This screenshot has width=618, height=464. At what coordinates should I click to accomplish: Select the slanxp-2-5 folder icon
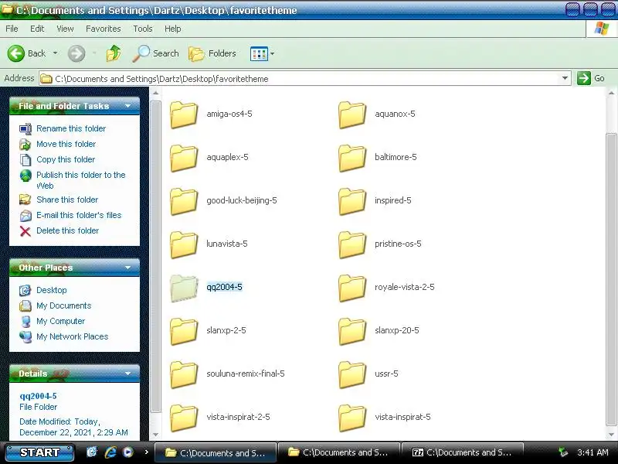click(184, 332)
